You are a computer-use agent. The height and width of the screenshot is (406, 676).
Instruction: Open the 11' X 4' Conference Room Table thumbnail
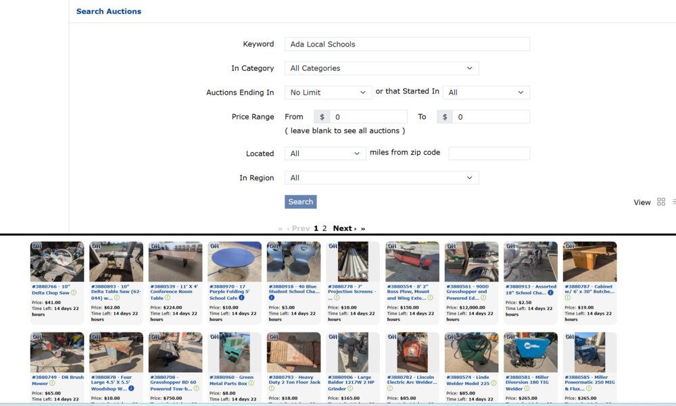click(175, 261)
